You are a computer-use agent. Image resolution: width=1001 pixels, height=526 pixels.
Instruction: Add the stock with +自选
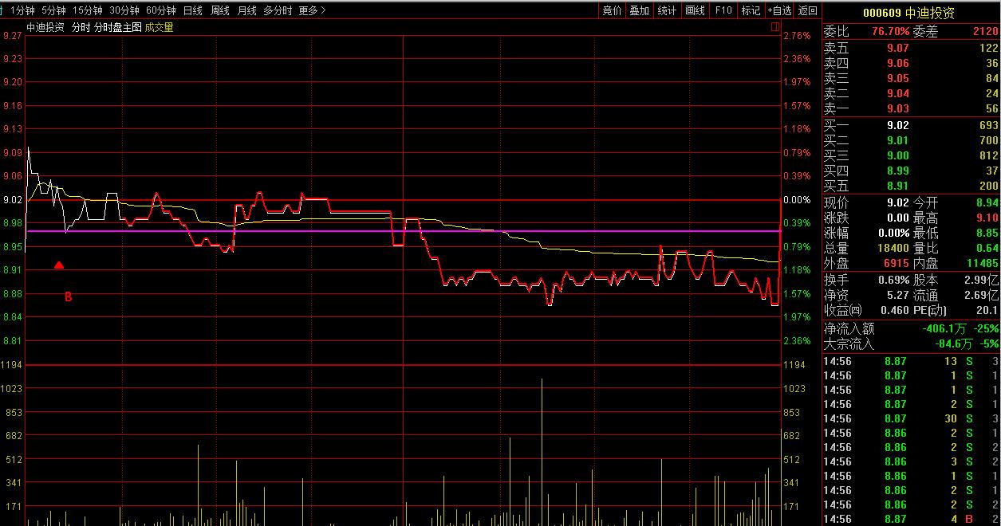coord(779,10)
